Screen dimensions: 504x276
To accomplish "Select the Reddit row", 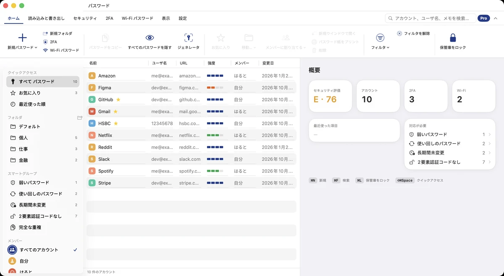I will (x=192, y=147).
